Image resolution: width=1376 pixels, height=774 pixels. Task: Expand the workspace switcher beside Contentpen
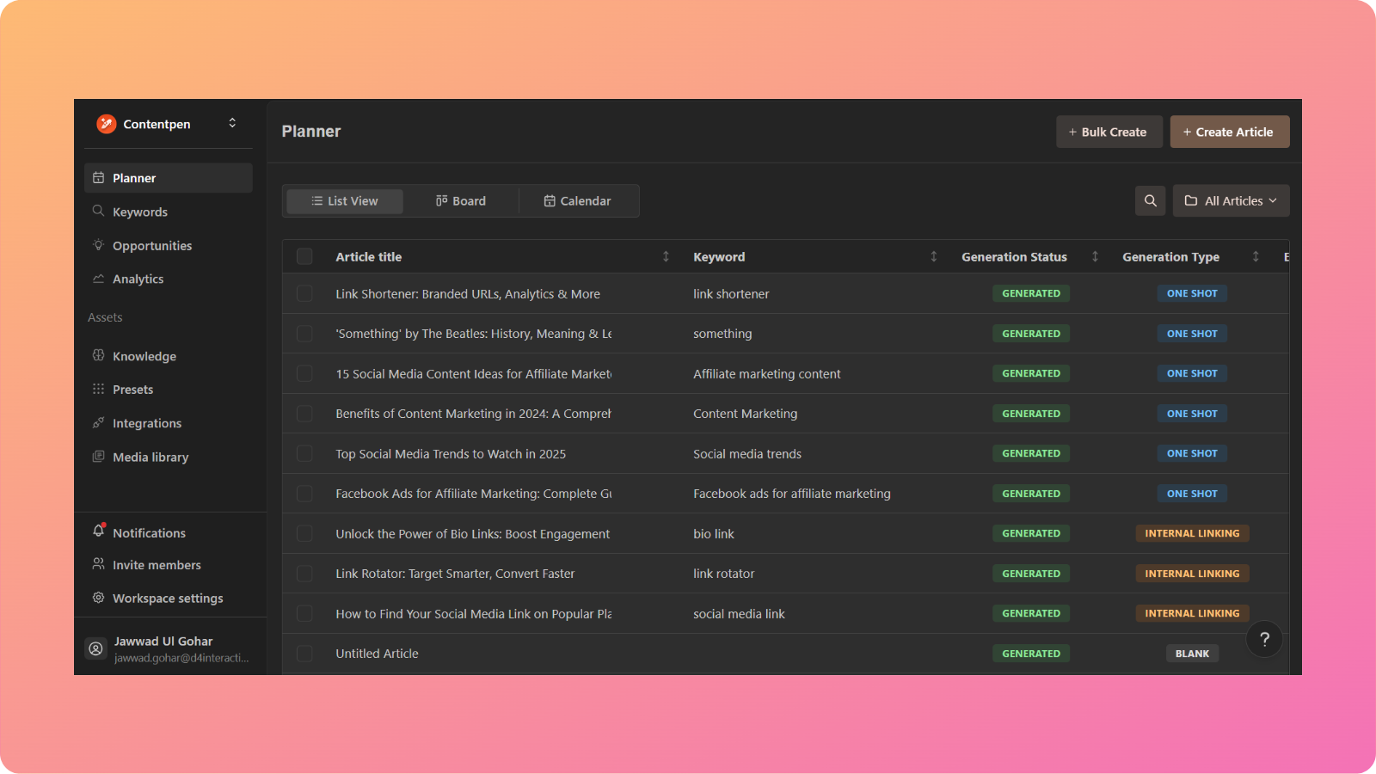[232, 123]
